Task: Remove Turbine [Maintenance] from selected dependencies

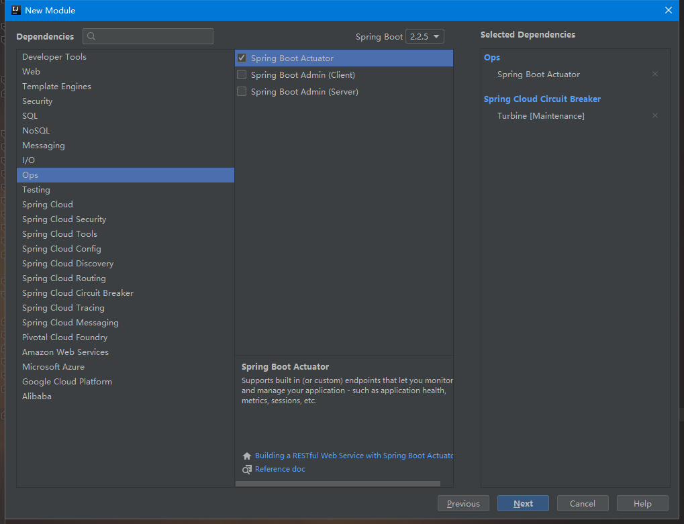Action: click(654, 115)
